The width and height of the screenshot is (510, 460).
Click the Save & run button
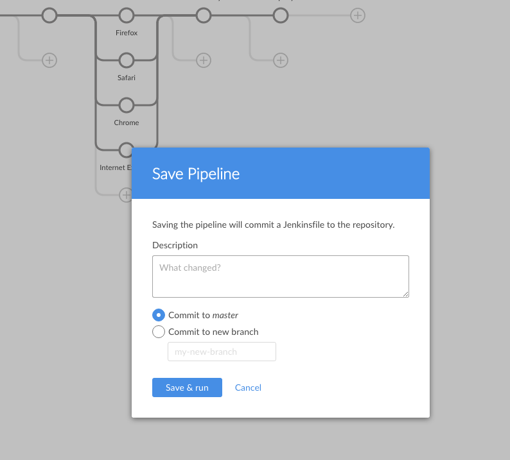click(x=187, y=388)
